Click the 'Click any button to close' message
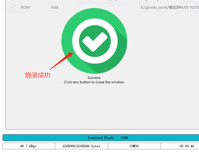This screenshot has width=199, height=152. [94, 82]
